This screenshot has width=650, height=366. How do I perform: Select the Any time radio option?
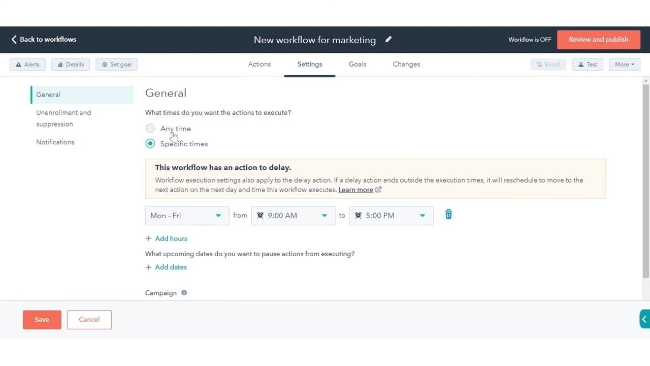point(150,129)
